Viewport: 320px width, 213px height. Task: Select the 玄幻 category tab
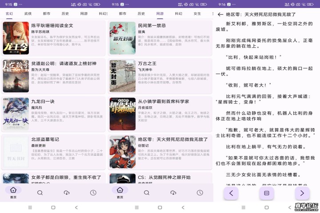click(9, 14)
